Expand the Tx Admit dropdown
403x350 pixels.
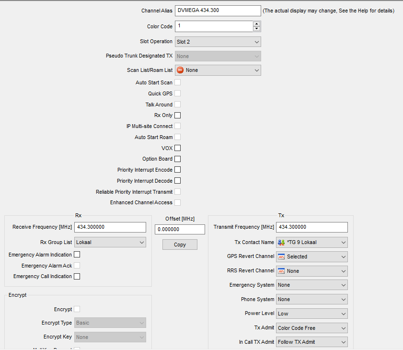(312, 328)
